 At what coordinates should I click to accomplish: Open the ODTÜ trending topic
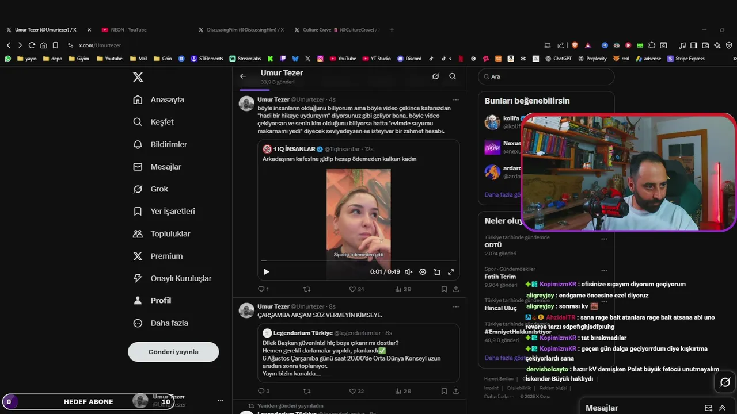pyautogui.click(x=493, y=245)
